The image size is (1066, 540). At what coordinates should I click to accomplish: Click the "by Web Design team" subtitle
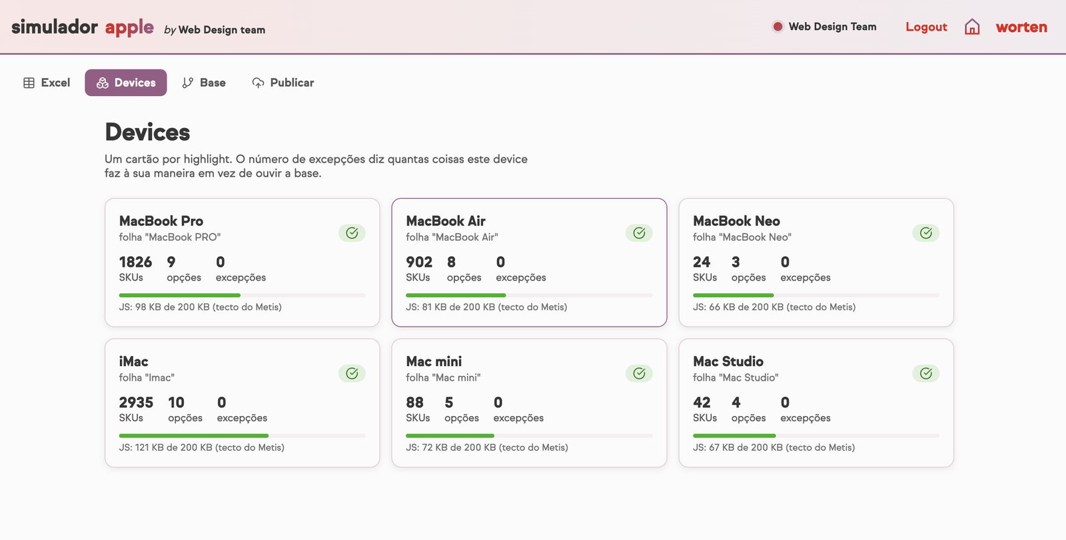(215, 30)
